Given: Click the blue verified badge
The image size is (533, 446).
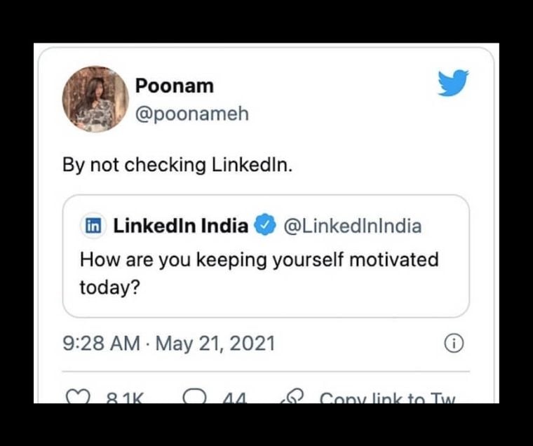Looking at the screenshot, I should [265, 225].
